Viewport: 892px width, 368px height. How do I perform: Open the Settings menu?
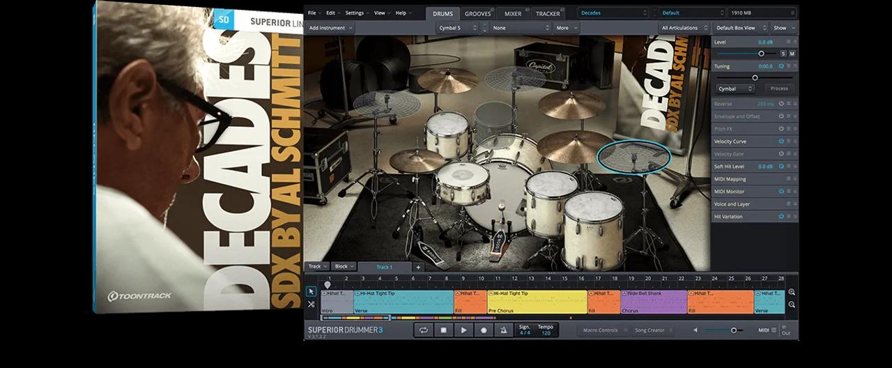tap(356, 13)
